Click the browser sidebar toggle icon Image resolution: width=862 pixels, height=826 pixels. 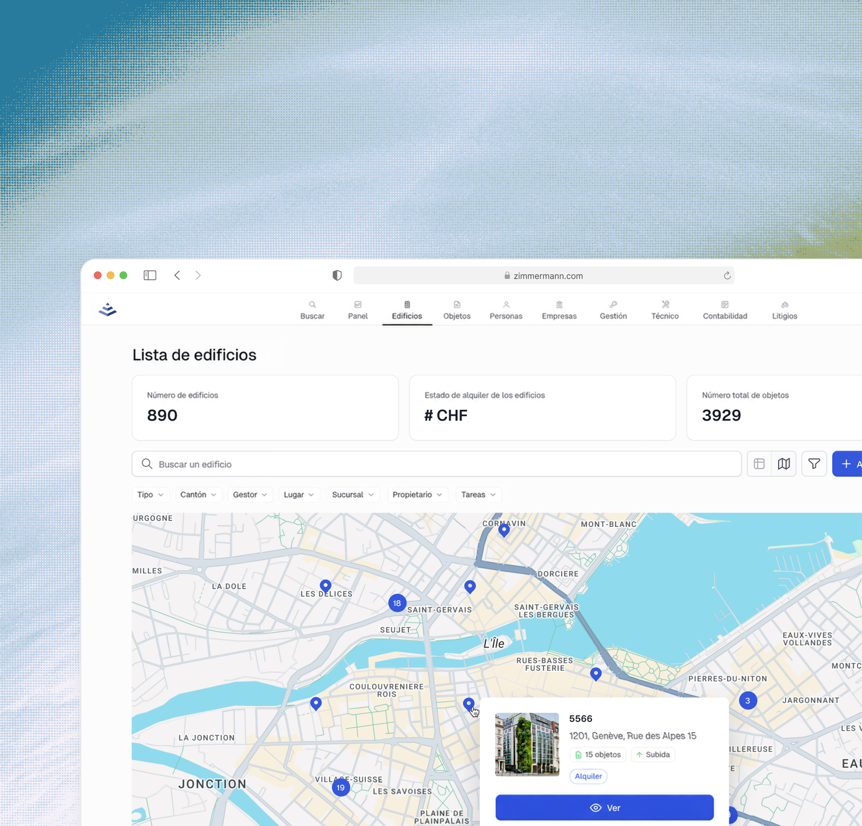click(150, 275)
